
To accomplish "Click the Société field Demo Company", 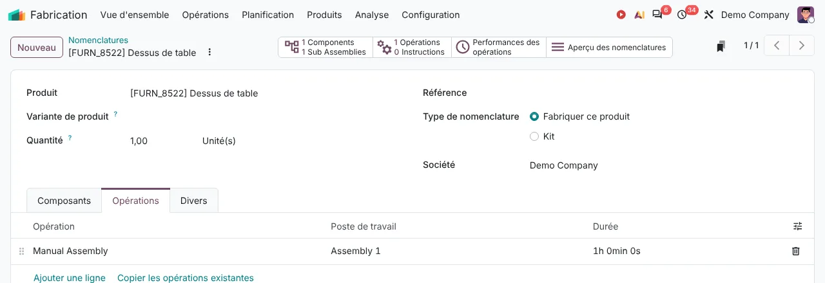I will pyautogui.click(x=564, y=165).
